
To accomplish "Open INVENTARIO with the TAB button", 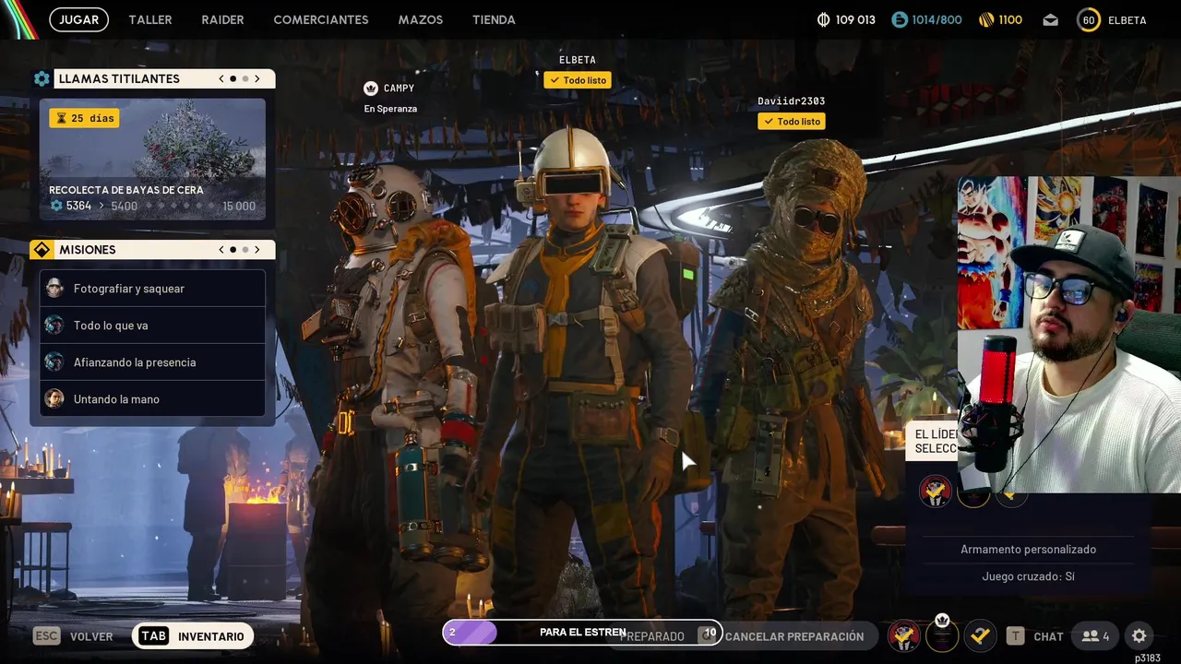I will [x=193, y=636].
